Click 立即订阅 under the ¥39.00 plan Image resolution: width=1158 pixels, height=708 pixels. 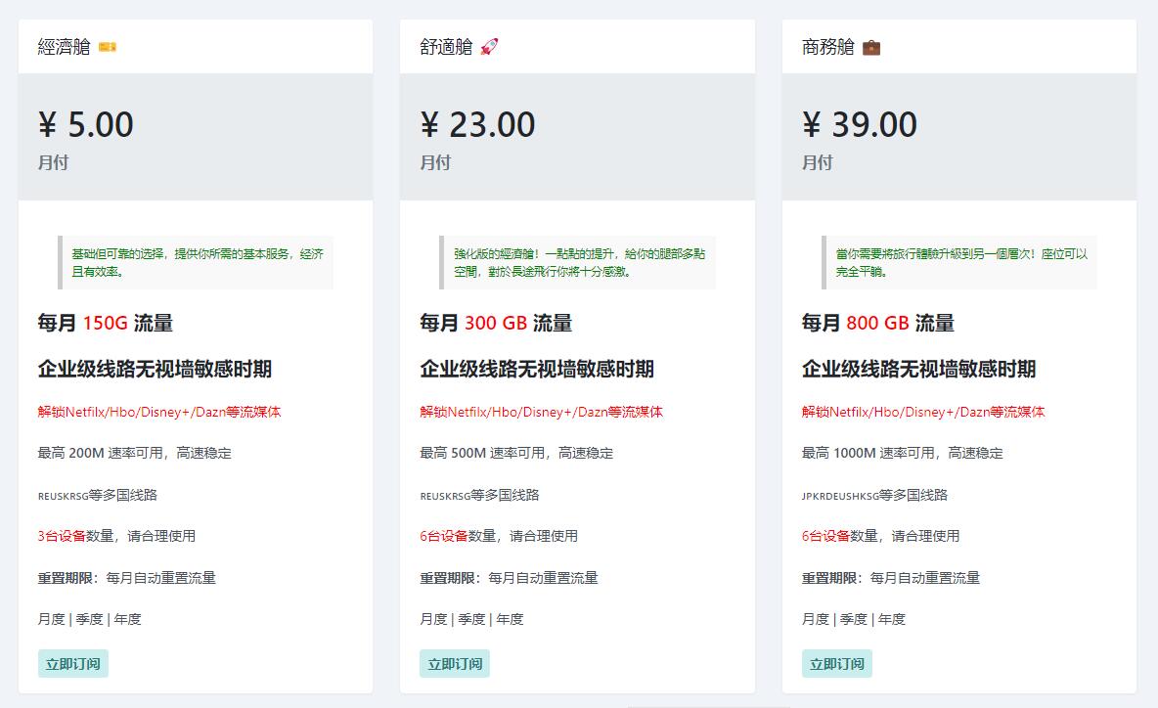(837, 664)
